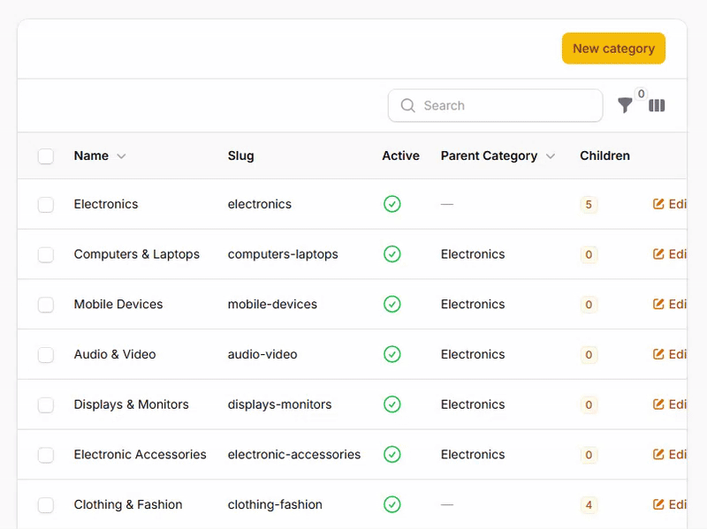Click the name 'Displays & Monitors'
The height and width of the screenshot is (529, 707).
coord(131,404)
